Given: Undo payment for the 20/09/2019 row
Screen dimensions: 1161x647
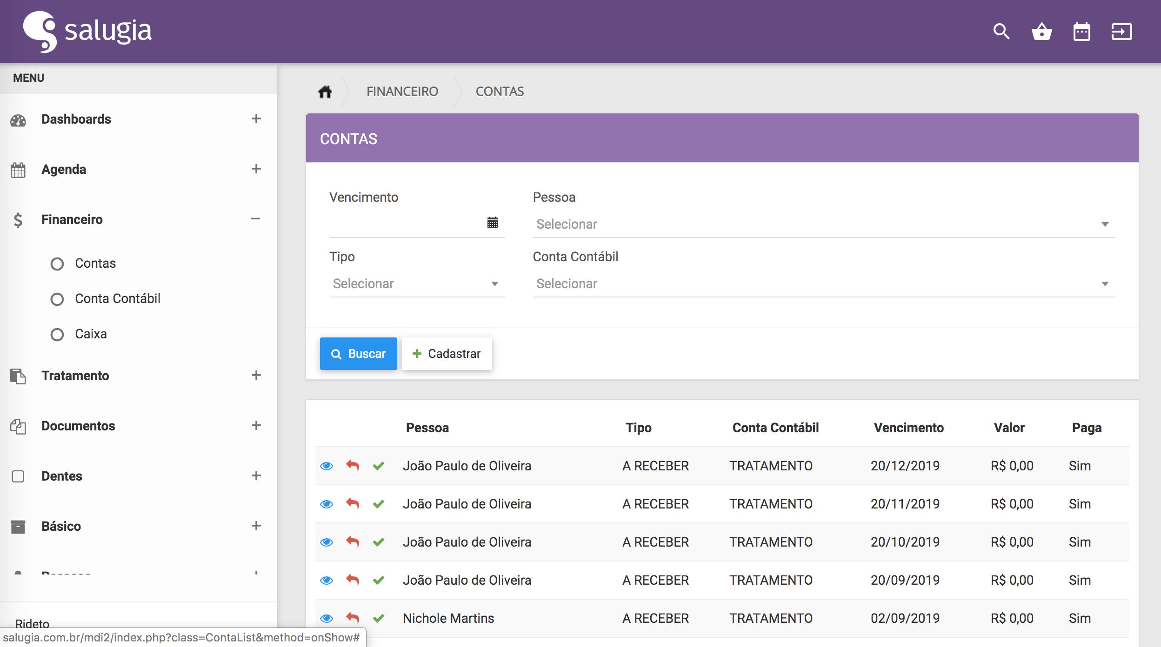Looking at the screenshot, I should (353, 580).
